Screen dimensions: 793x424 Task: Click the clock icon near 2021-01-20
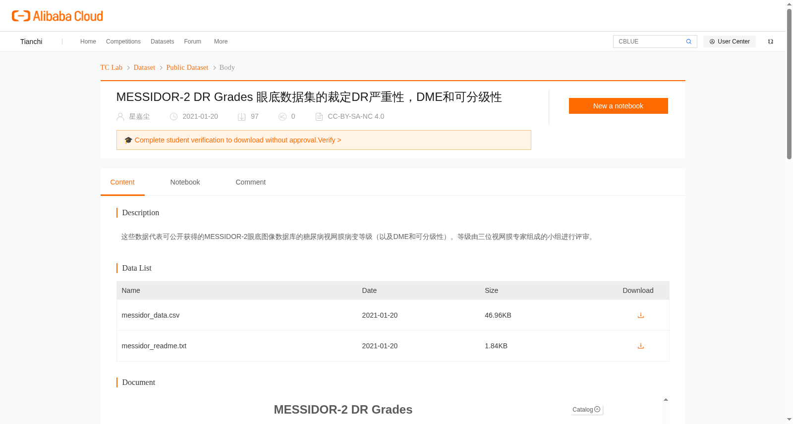click(173, 117)
